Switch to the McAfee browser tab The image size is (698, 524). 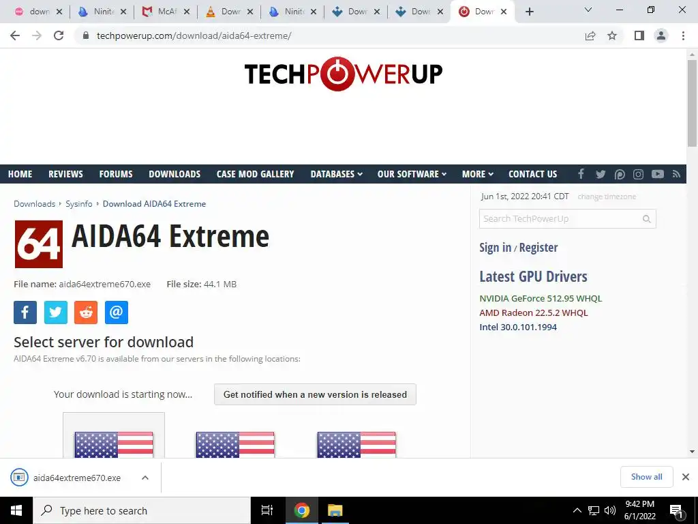pyautogui.click(x=166, y=12)
